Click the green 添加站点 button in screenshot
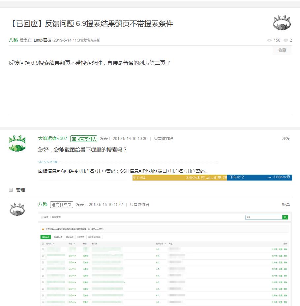This screenshot has width=300, height=306. pos(45,237)
